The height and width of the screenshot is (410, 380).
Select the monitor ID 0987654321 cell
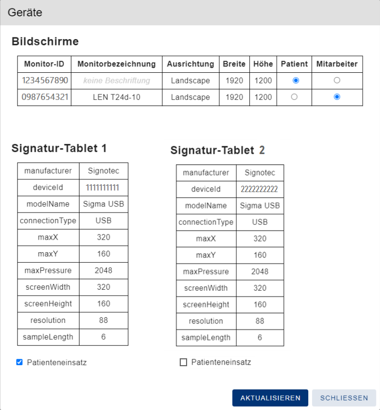click(x=45, y=97)
